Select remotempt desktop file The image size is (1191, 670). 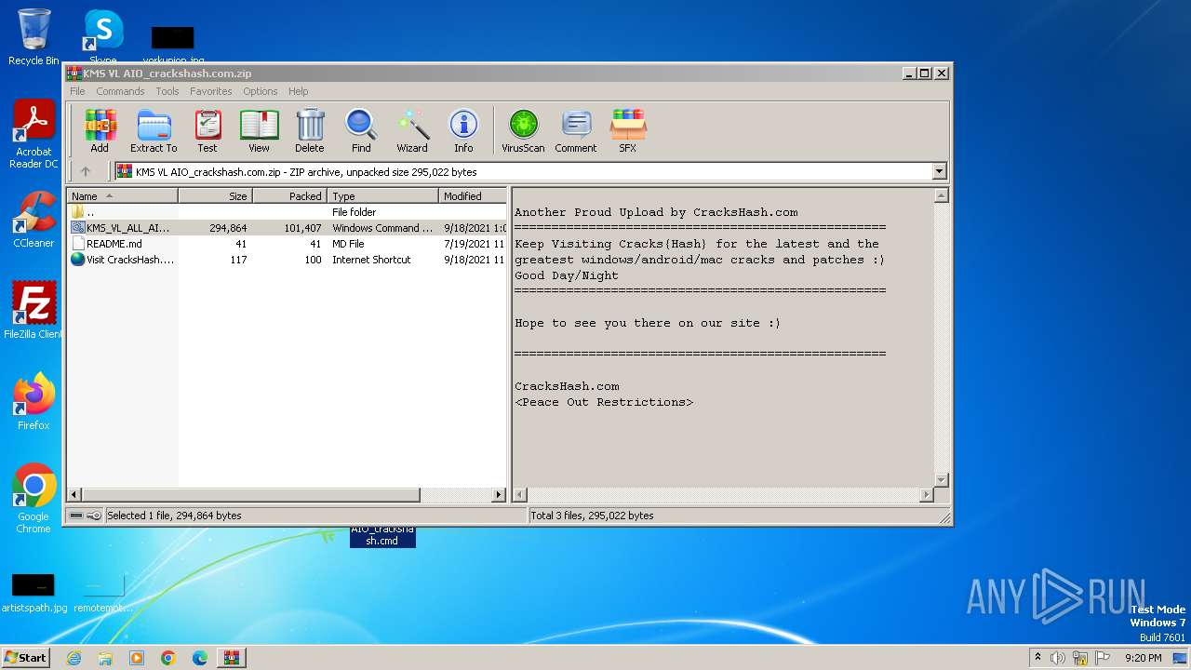tap(103, 593)
